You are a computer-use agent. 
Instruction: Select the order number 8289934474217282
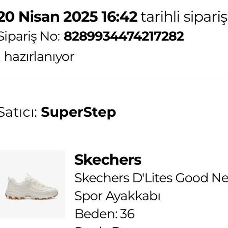click(124, 37)
